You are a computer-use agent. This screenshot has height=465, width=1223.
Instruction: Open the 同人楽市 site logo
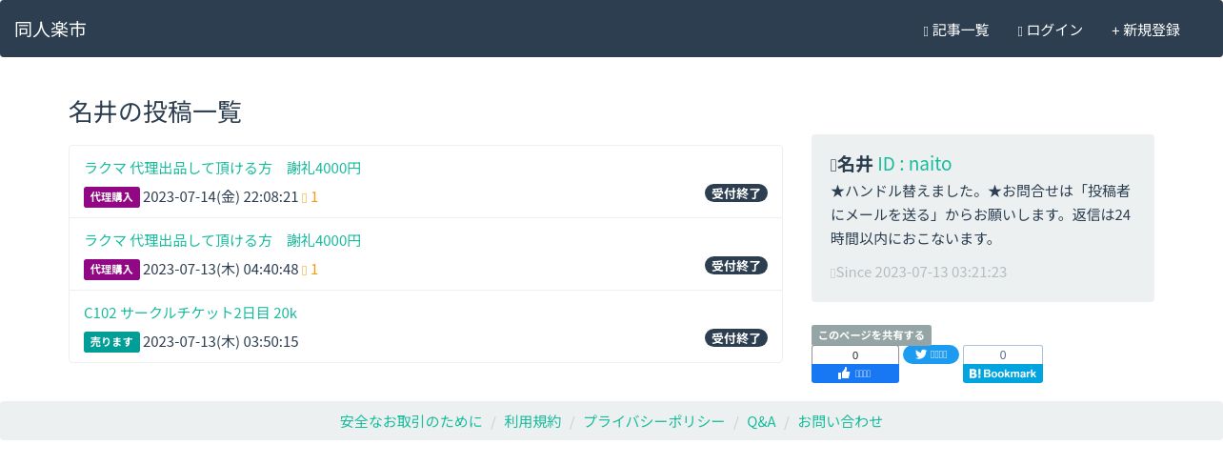pyautogui.click(x=50, y=30)
